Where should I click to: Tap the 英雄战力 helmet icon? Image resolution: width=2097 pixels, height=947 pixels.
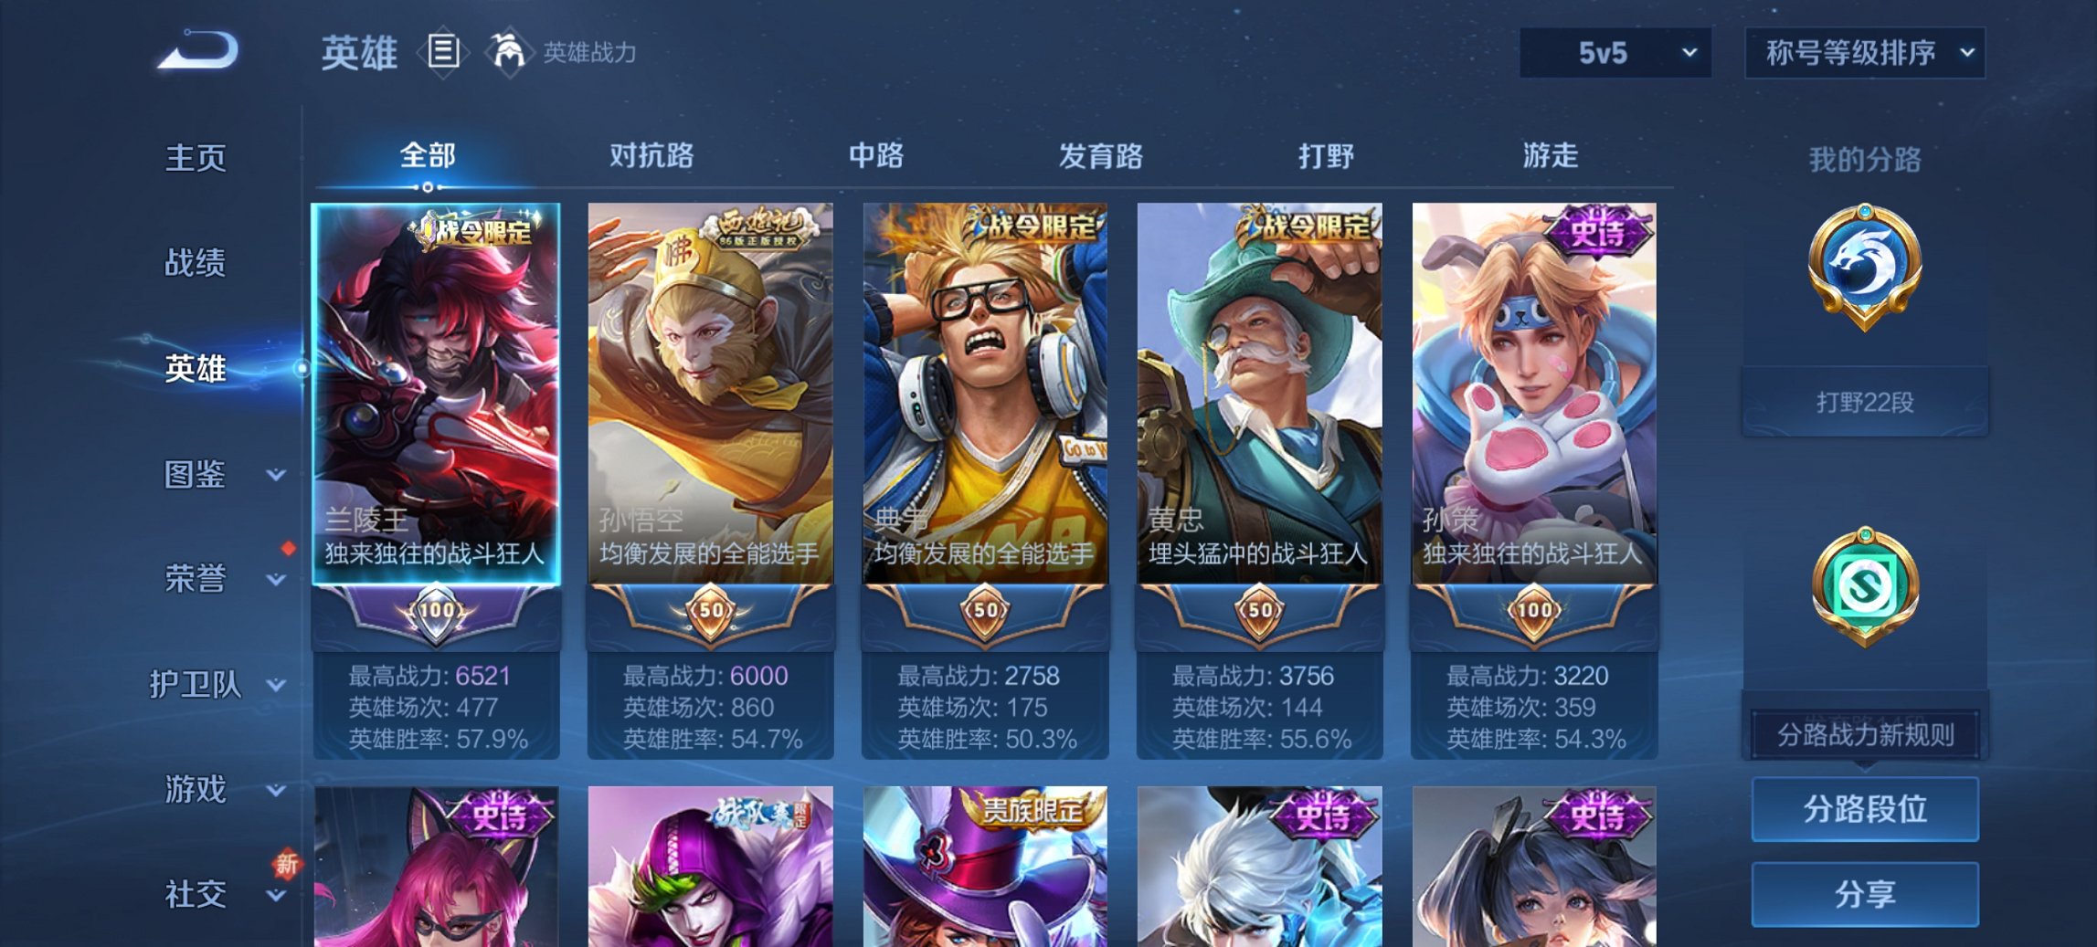tap(508, 52)
